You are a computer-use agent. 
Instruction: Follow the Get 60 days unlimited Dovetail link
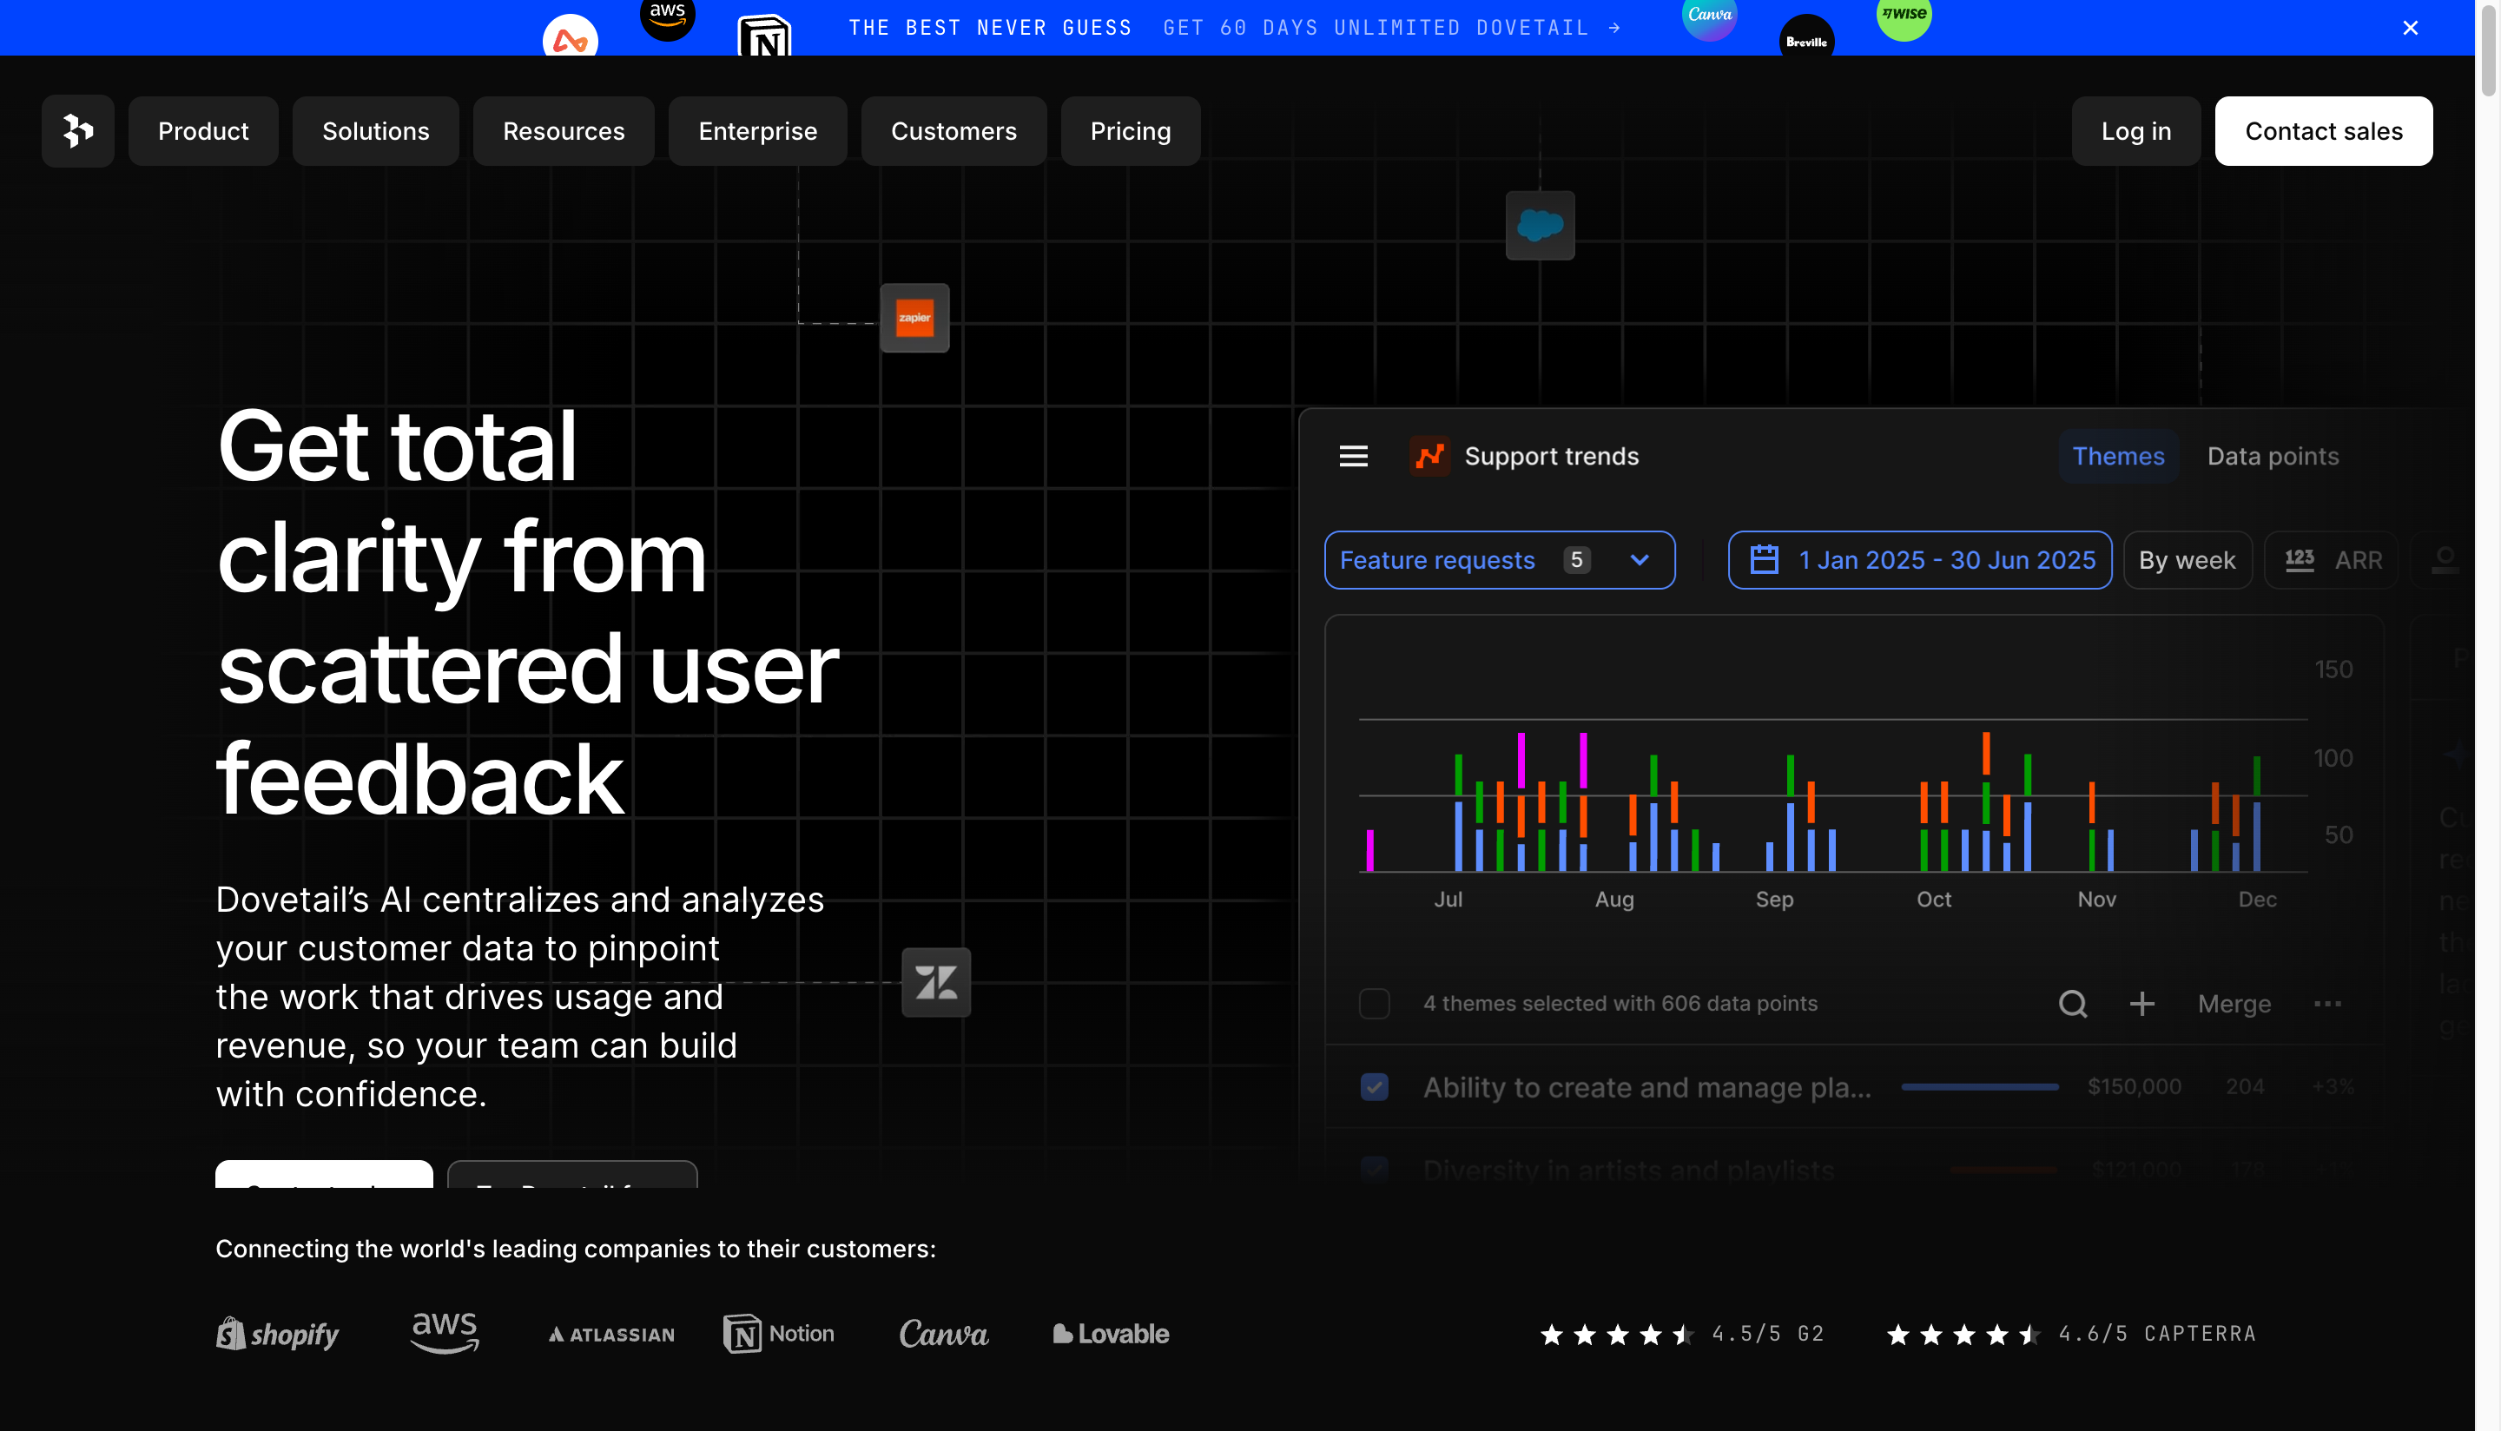click(1391, 28)
